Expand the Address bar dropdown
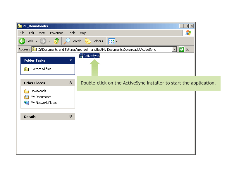Image resolution: width=234 pixels, height=176 pixels. [x=174, y=49]
